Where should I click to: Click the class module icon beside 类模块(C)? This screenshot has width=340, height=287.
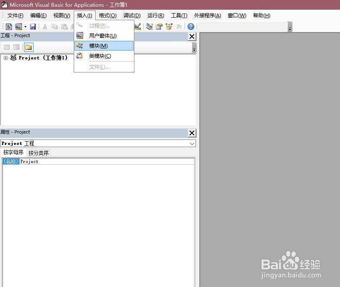(80, 56)
